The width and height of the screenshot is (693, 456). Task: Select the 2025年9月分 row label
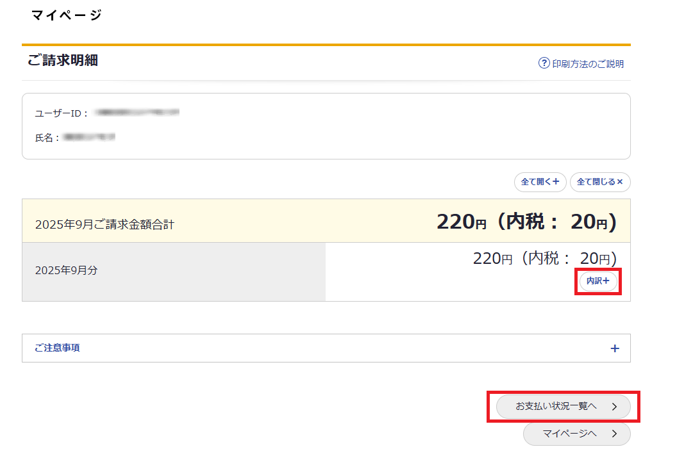pyautogui.click(x=66, y=270)
